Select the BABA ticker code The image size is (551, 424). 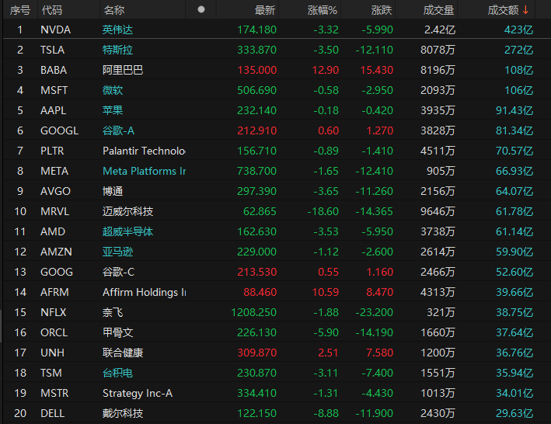[x=54, y=70]
